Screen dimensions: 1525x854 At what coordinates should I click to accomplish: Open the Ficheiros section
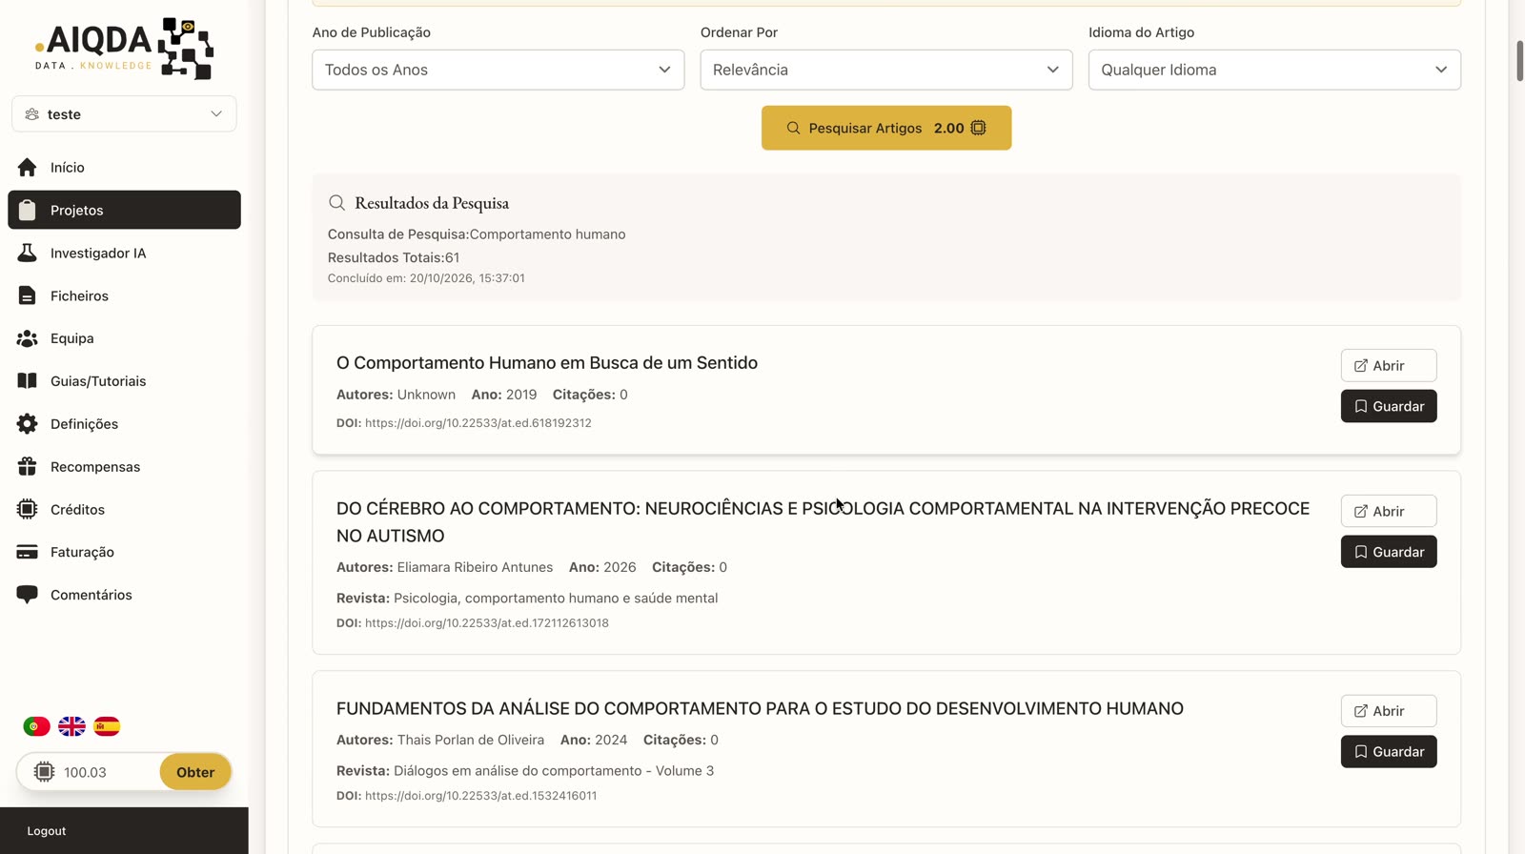(x=124, y=295)
